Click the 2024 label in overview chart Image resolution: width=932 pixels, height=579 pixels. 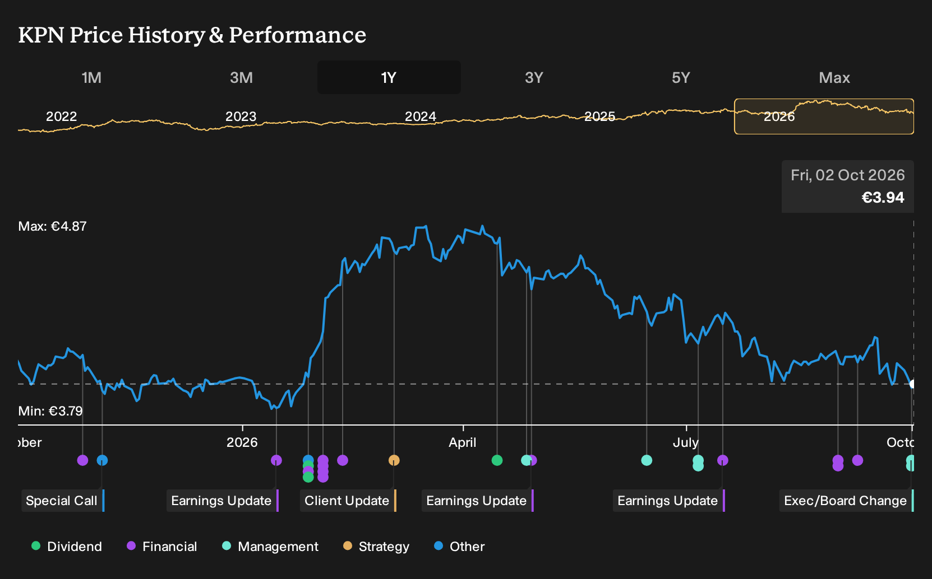coord(421,116)
